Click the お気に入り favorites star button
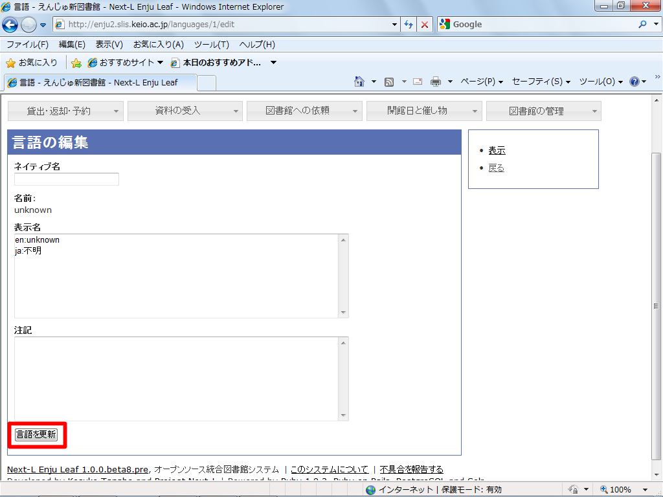The image size is (663, 497). tap(32, 63)
